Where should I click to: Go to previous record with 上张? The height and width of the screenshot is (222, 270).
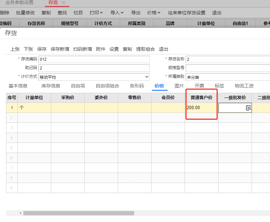[15, 49]
